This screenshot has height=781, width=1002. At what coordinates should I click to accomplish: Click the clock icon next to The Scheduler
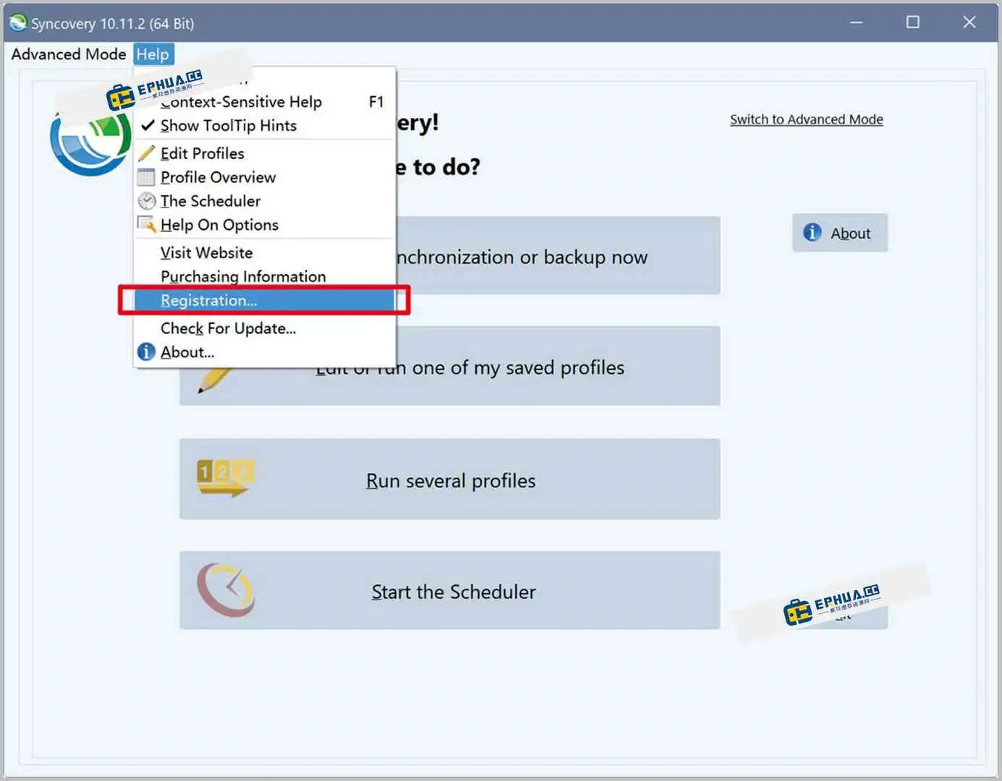(x=146, y=201)
